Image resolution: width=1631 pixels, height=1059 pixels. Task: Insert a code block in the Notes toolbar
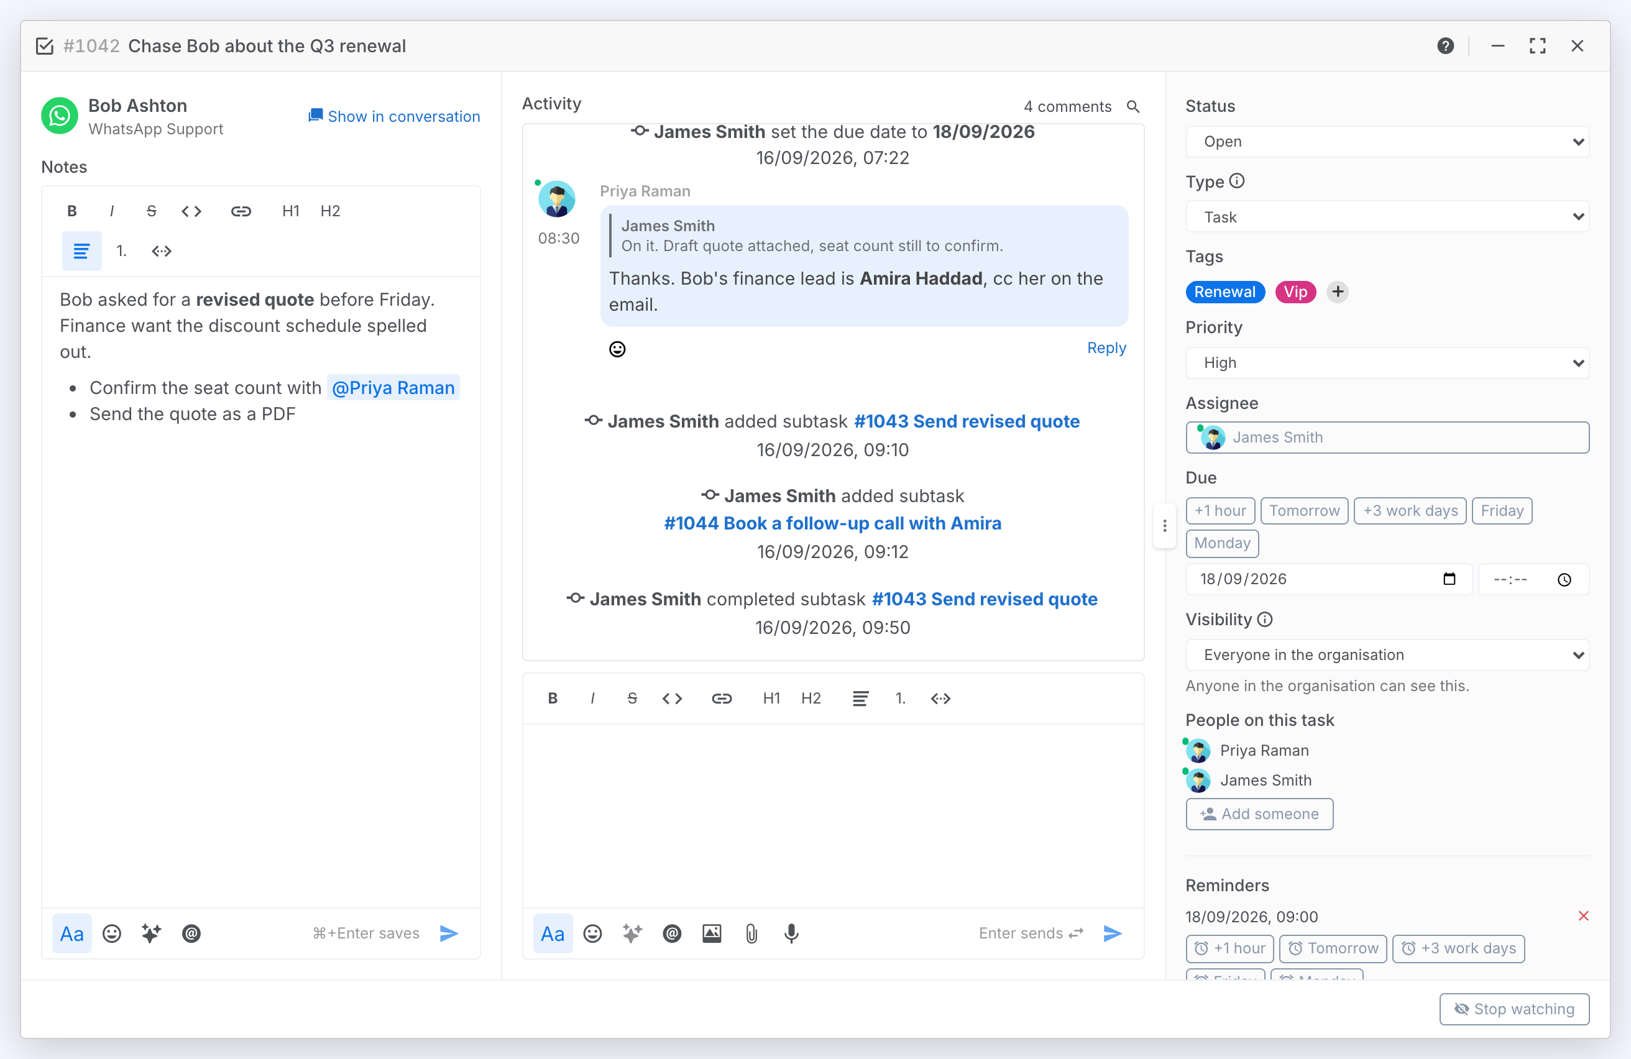click(x=161, y=250)
